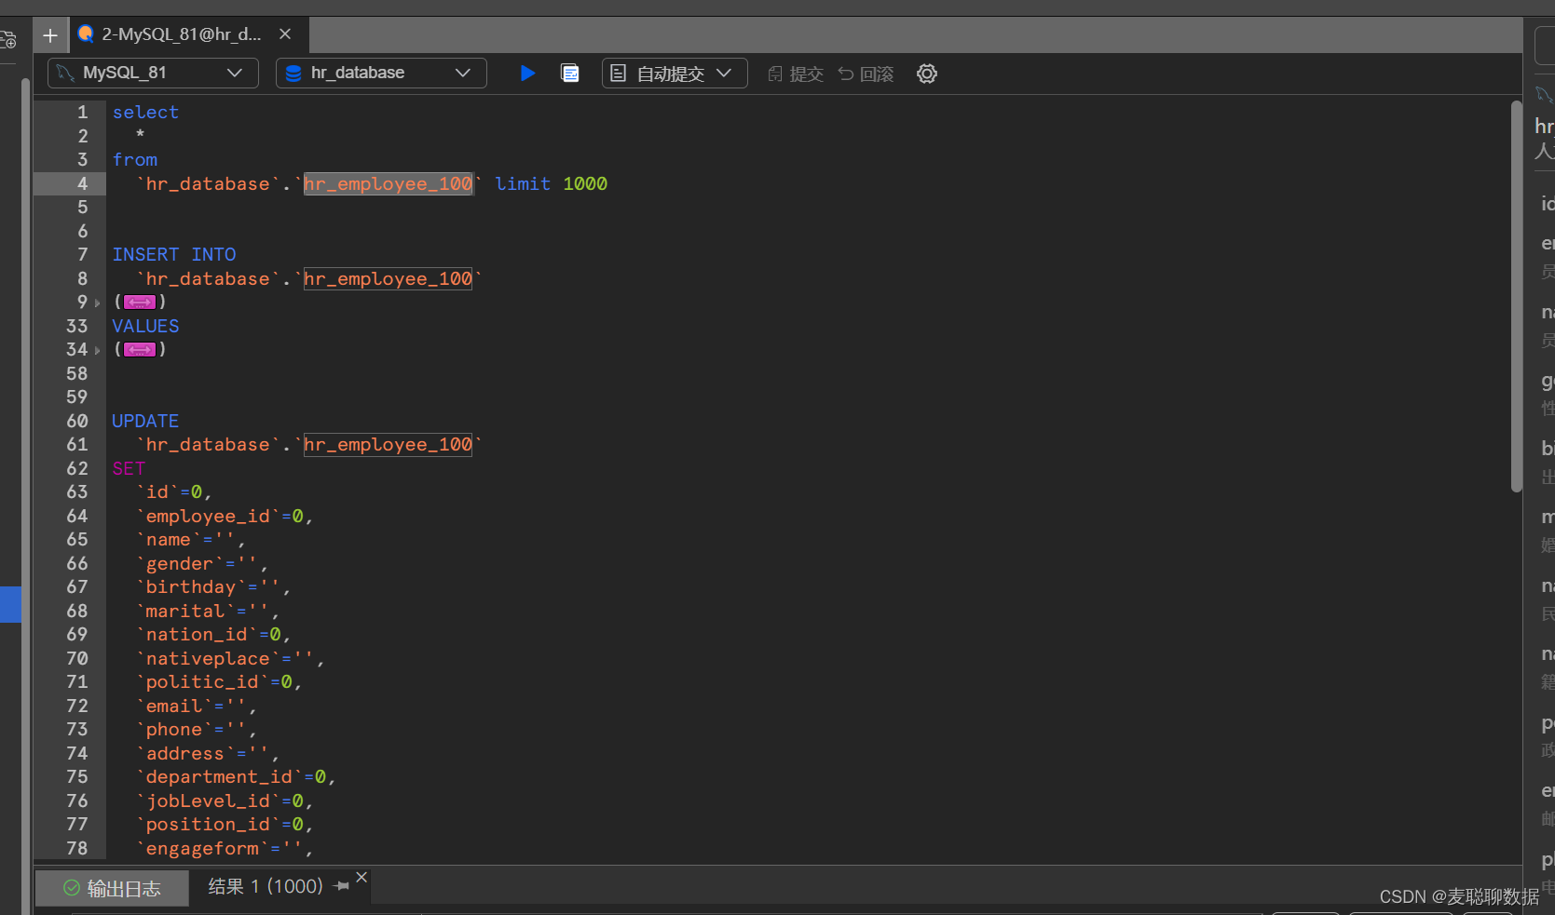Screen dimensions: 1555x915
Task: Click the number 1000 on line 4
Action: tap(585, 183)
